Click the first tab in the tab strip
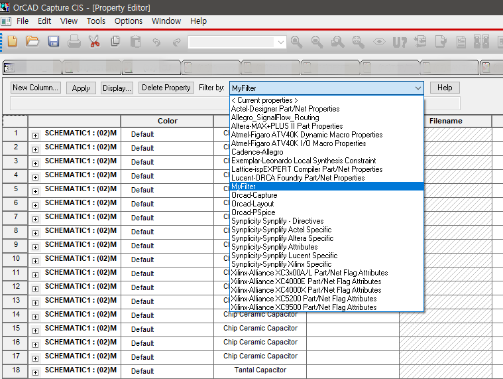This screenshot has height=379, width=503. click(32, 68)
